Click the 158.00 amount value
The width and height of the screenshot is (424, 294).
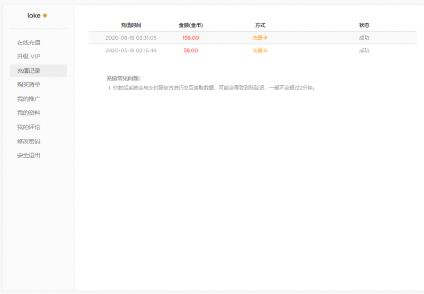coord(191,38)
